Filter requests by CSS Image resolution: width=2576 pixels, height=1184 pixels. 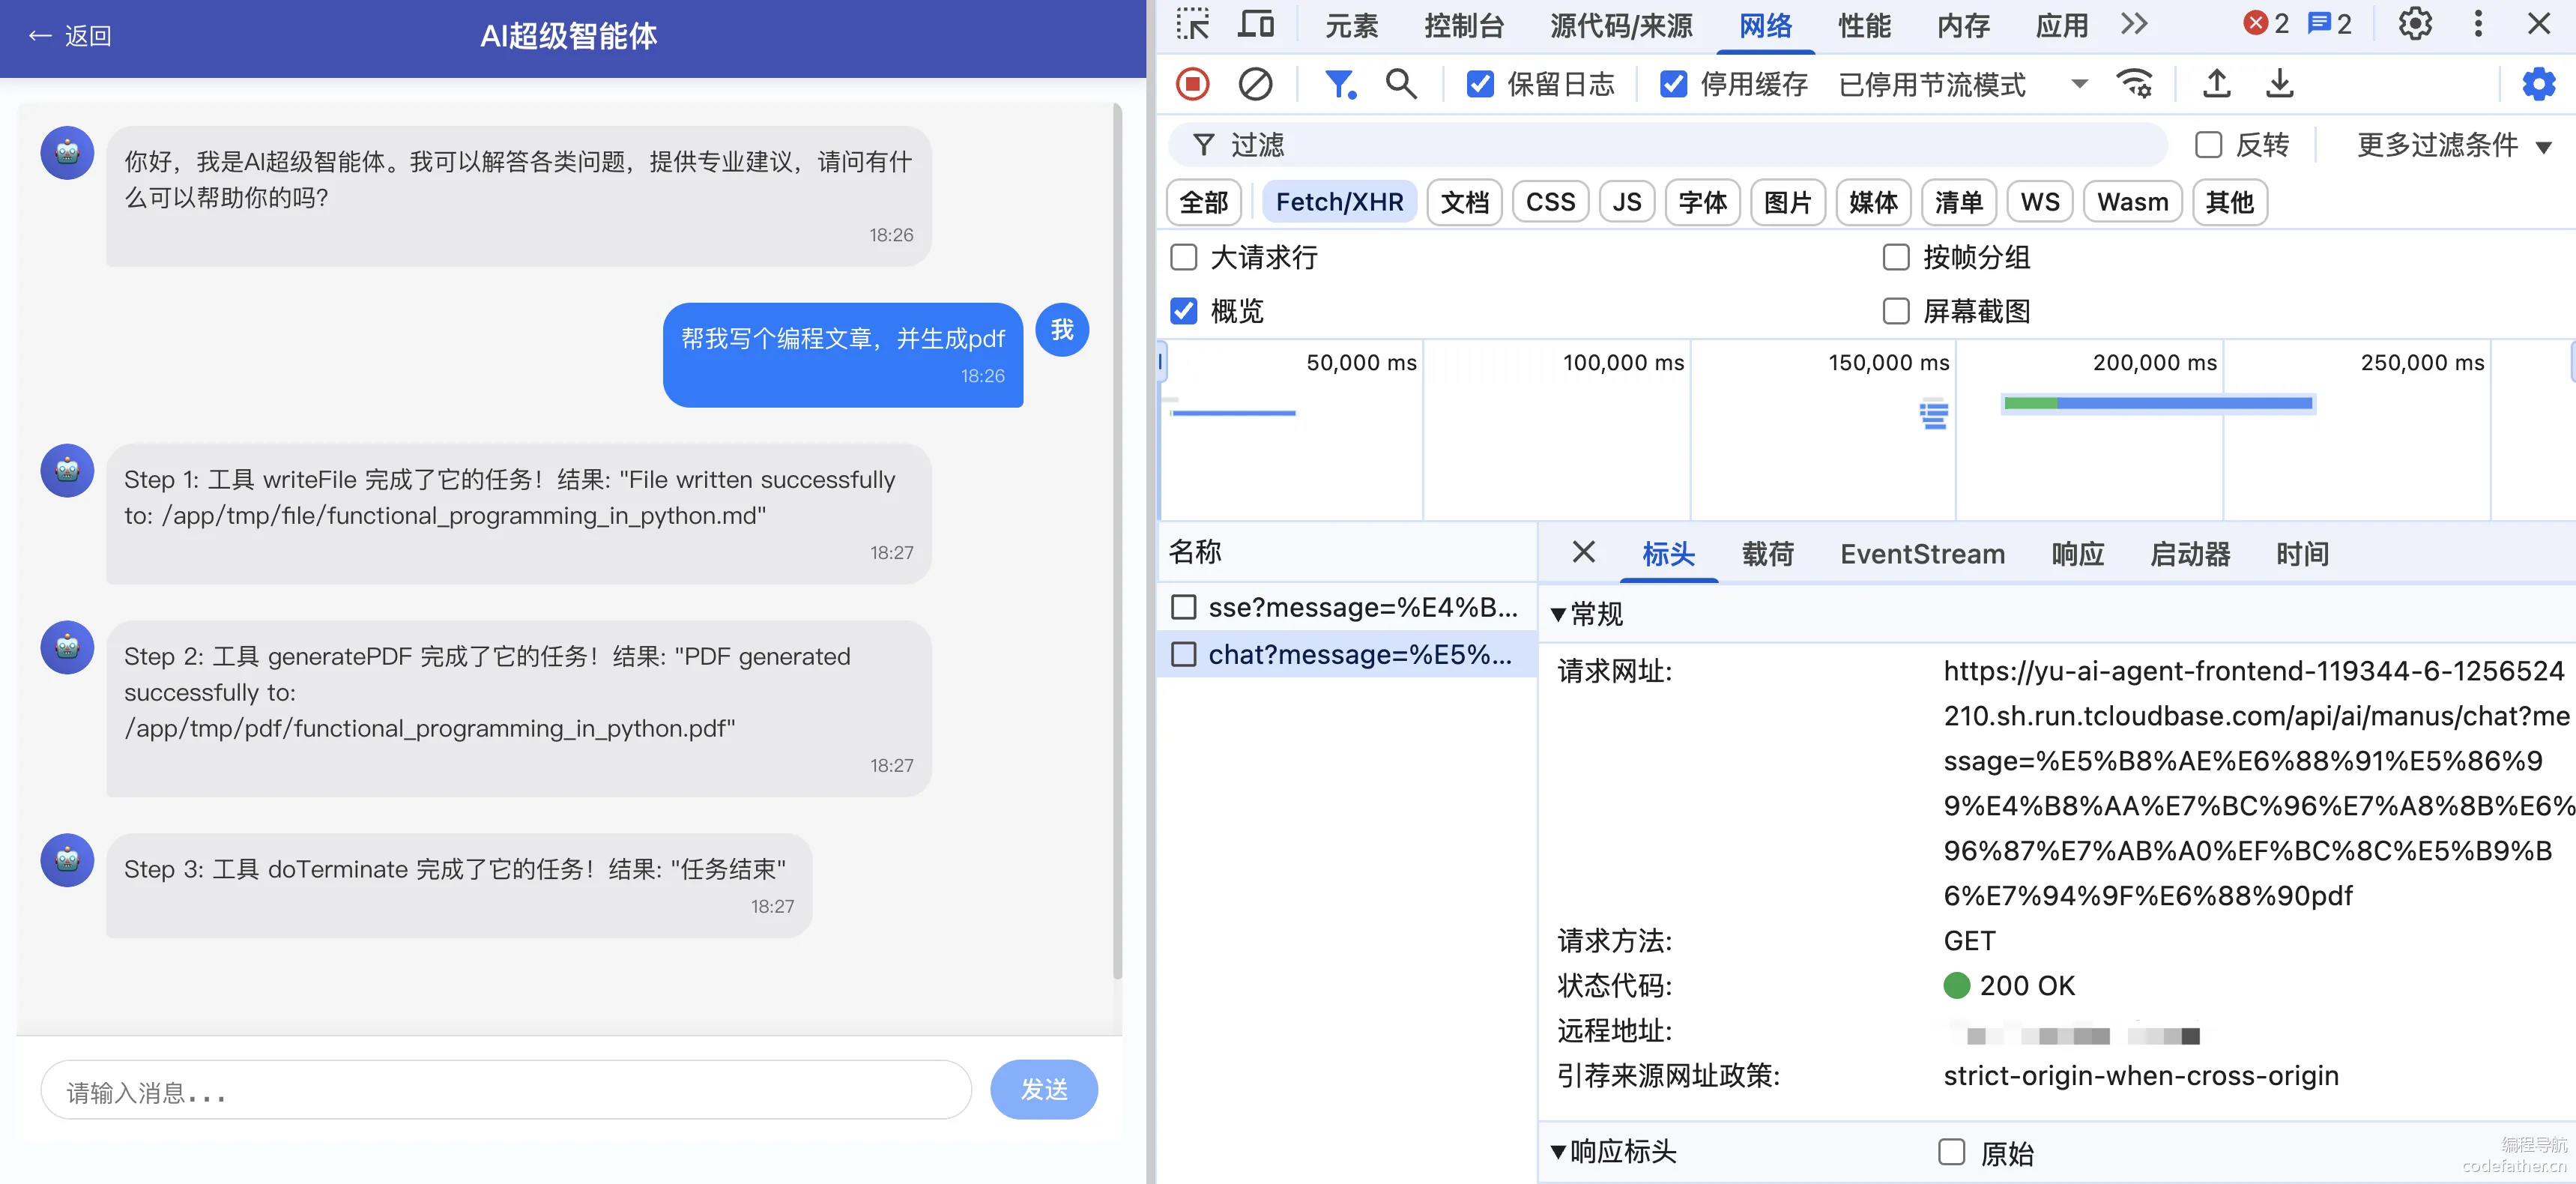[x=1550, y=203]
